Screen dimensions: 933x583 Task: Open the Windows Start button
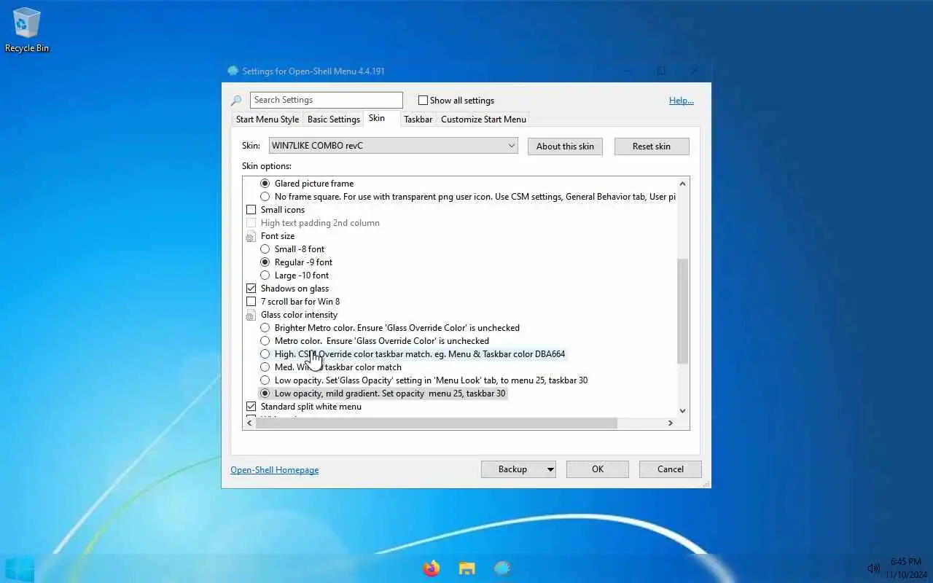pos(20,568)
